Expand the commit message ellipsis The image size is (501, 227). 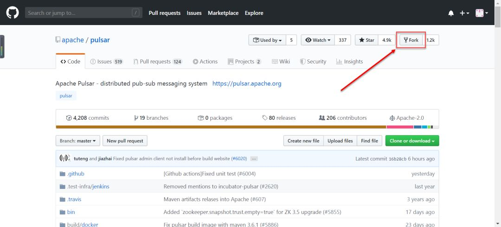tap(254, 159)
